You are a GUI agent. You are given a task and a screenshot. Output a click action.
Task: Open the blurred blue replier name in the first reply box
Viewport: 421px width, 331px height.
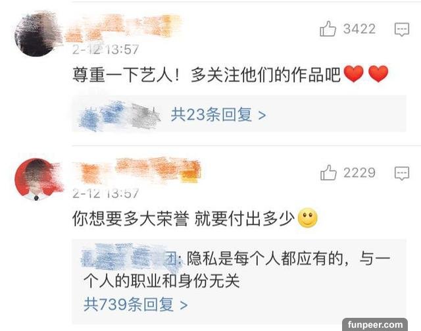[x=120, y=116]
